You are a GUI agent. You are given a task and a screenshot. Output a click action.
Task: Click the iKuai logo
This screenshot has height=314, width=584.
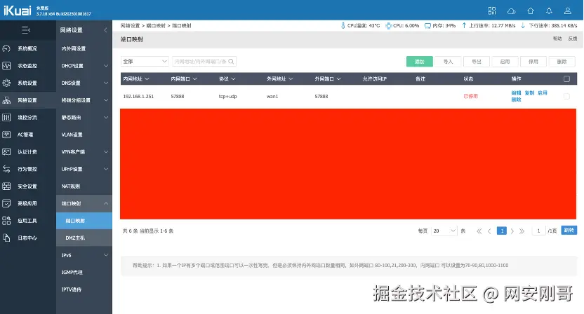click(17, 11)
